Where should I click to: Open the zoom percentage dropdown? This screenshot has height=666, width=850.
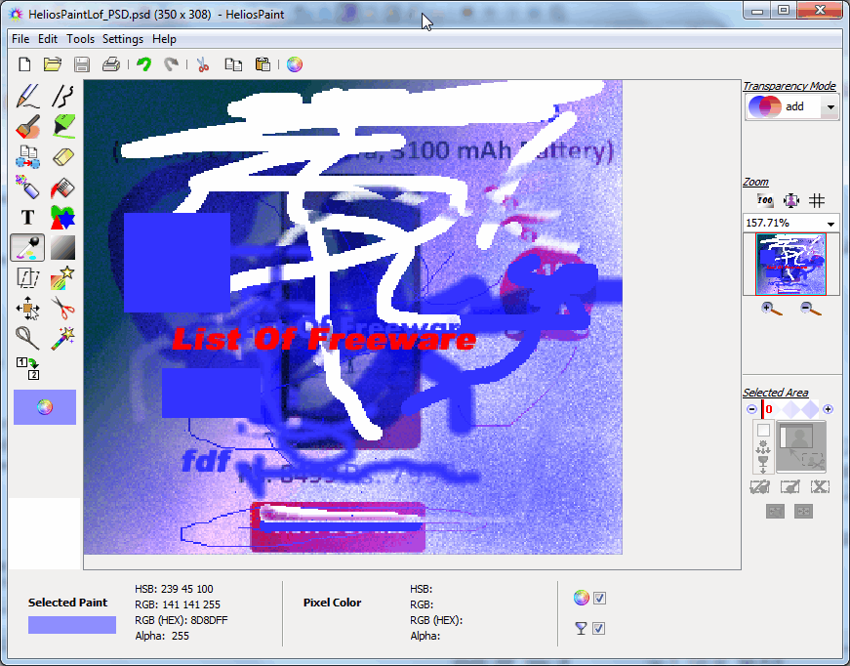tap(830, 224)
